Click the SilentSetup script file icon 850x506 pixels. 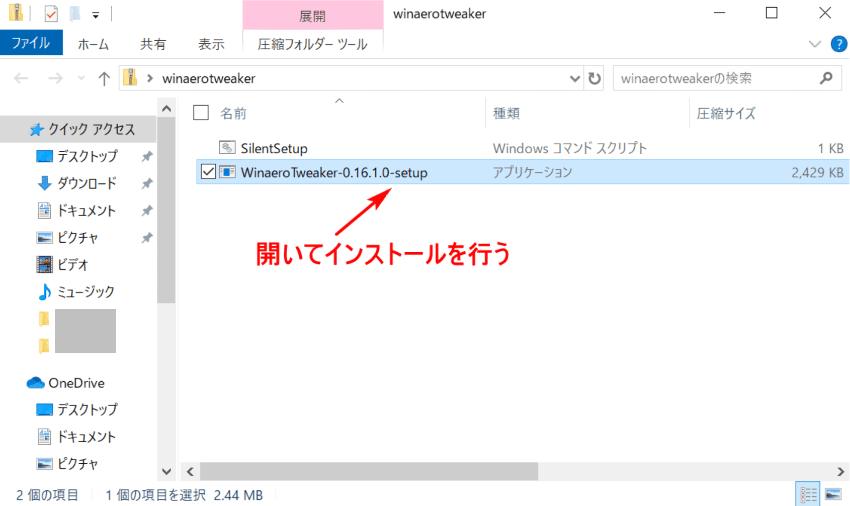(227, 148)
